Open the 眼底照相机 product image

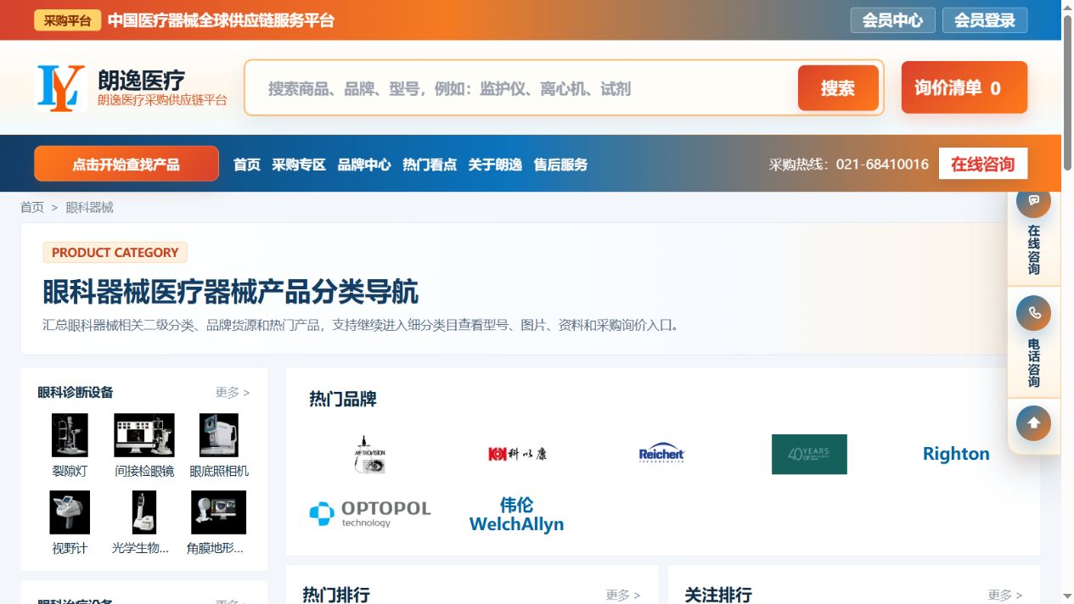pyautogui.click(x=219, y=435)
